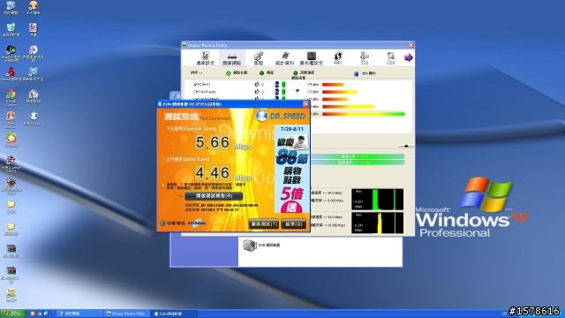Click the 開啟測試報告(R) button
565x318 pixels.
point(214,196)
